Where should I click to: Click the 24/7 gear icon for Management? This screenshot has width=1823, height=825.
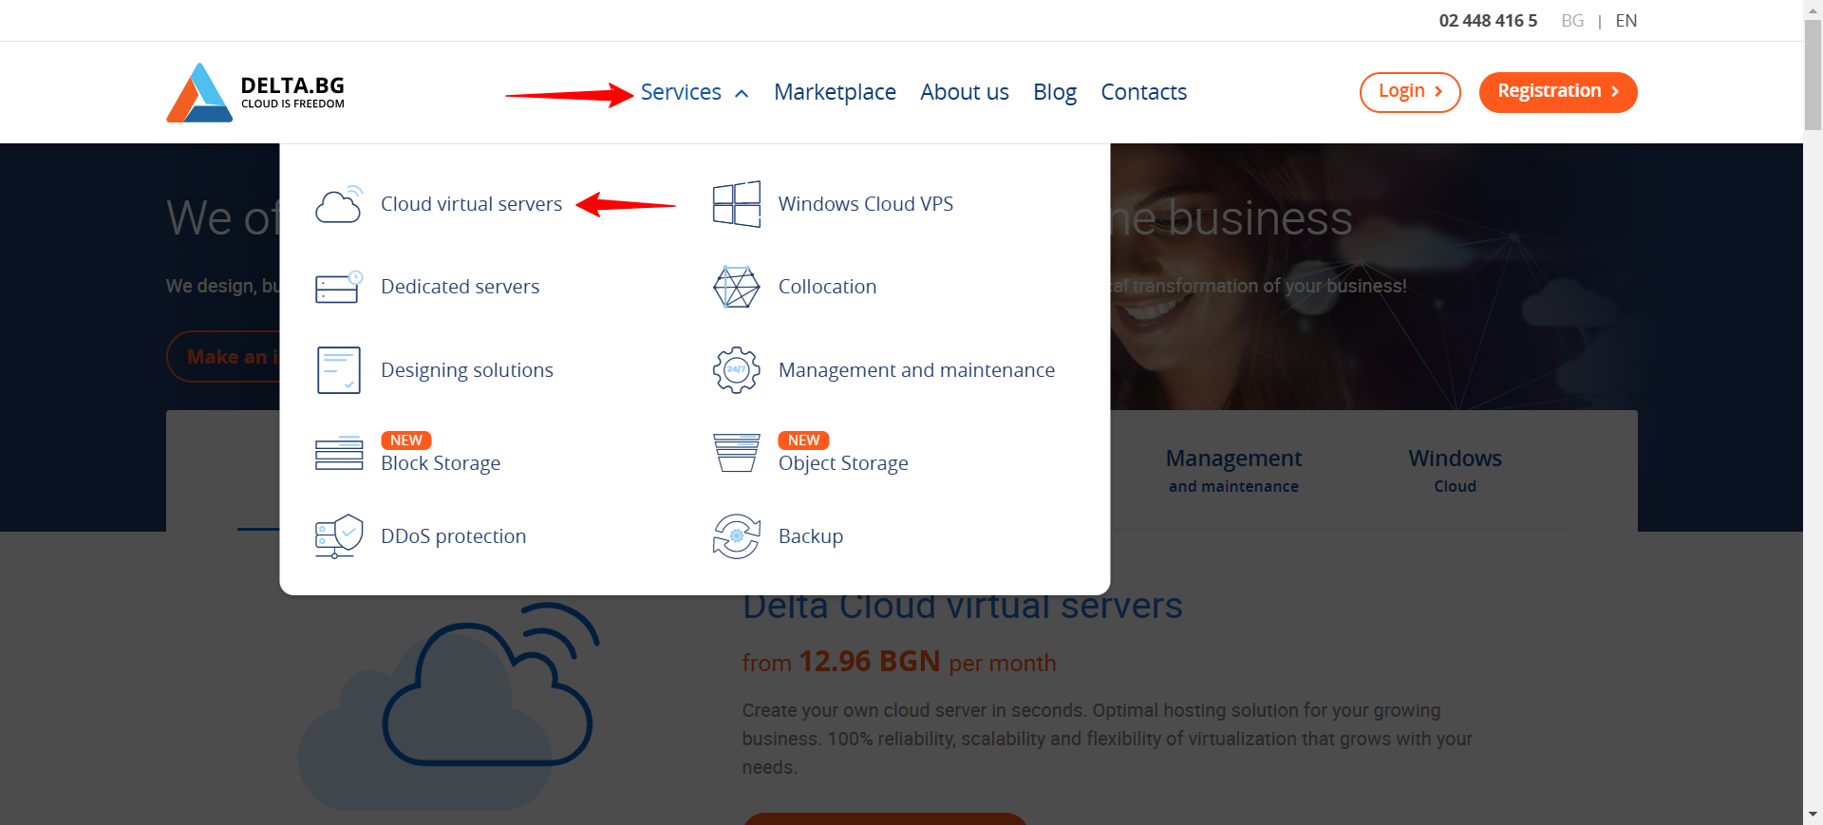coord(737,370)
